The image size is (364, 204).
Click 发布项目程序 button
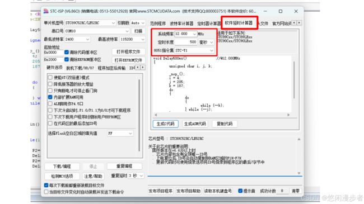click(x=160, y=191)
